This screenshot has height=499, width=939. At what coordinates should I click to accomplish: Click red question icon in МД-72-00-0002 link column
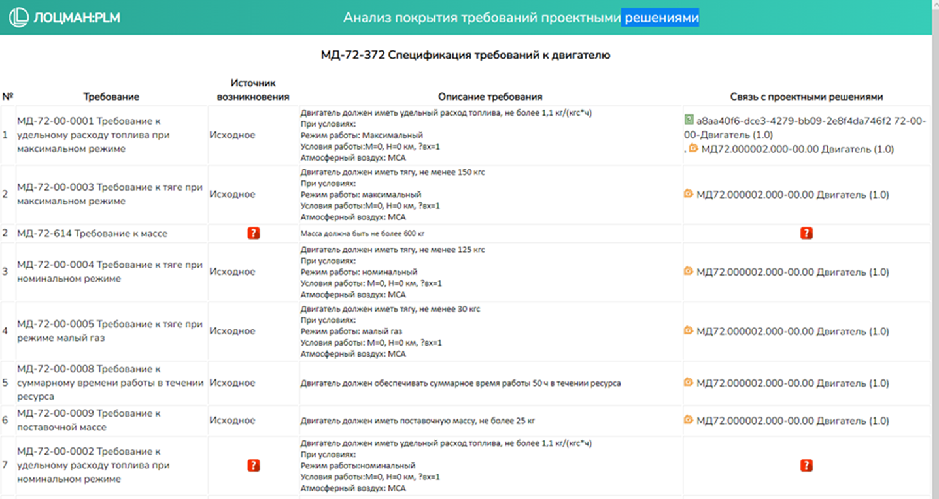click(x=806, y=465)
